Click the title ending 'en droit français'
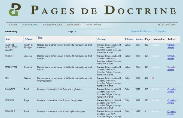This screenshot has height=118, width=183. point(65,57)
